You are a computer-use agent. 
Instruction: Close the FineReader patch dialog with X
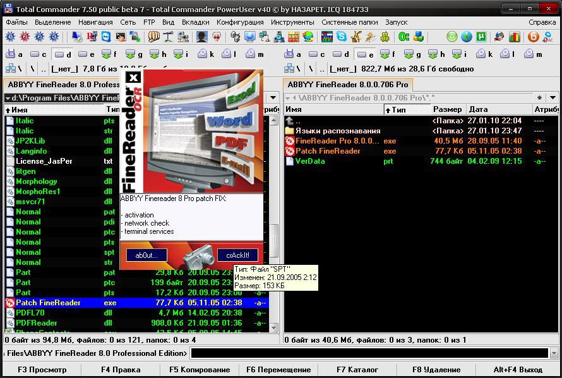point(133,77)
